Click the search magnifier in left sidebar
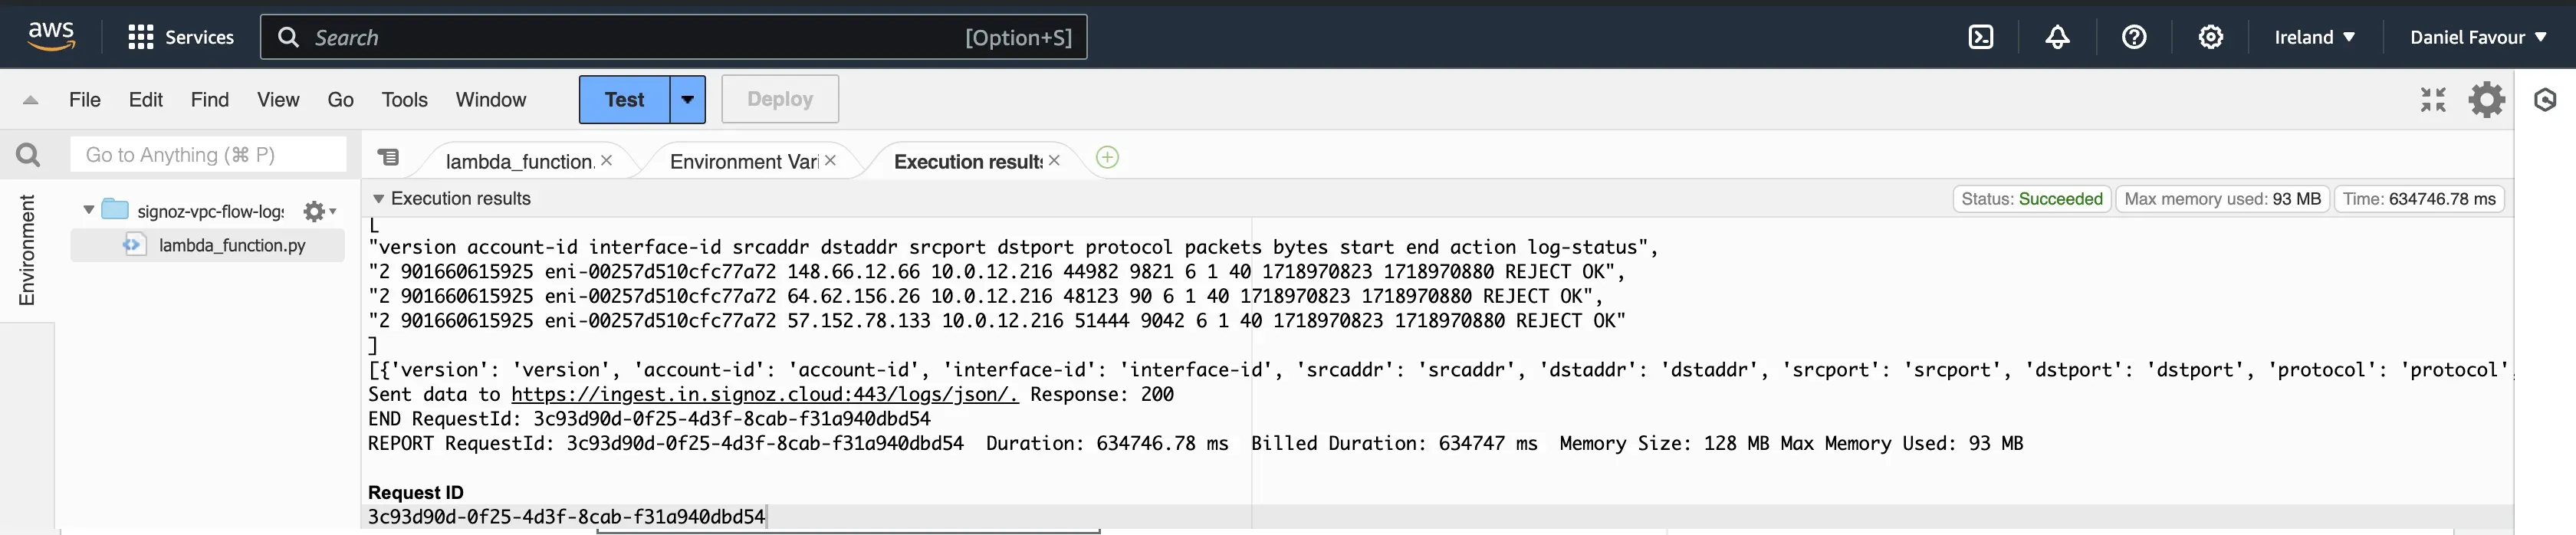 click(28, 155)
